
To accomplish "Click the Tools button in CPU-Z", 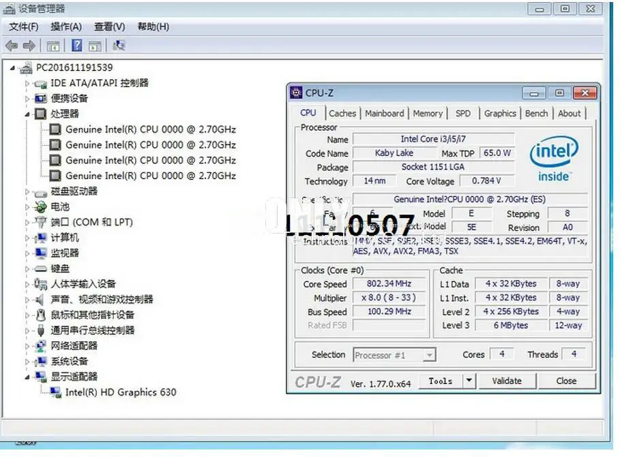I will pos(441,381).
